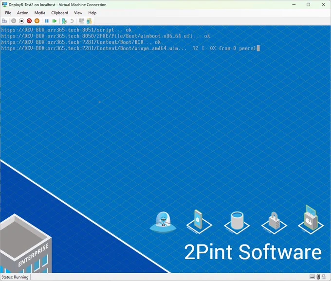Click the cloud building tile graphic
This screenshot has width=331, height=281.
[x=311, y=219]
